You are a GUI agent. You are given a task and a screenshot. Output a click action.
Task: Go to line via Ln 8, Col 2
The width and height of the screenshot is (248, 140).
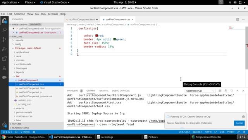tap(184, 132)
